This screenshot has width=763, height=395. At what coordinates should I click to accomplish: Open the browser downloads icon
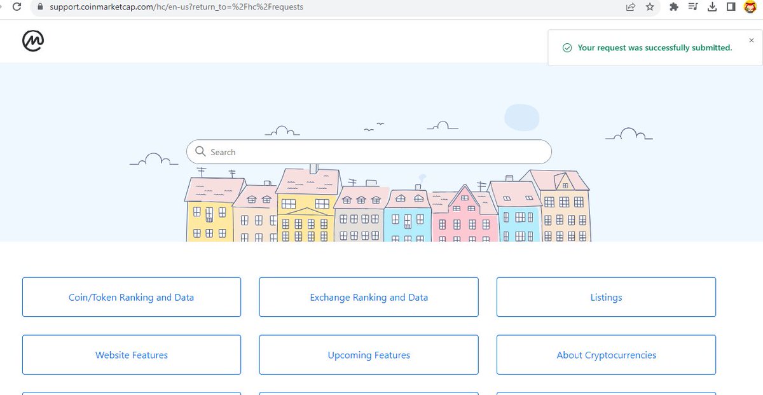pyautogui.click(x=712, y=7)
